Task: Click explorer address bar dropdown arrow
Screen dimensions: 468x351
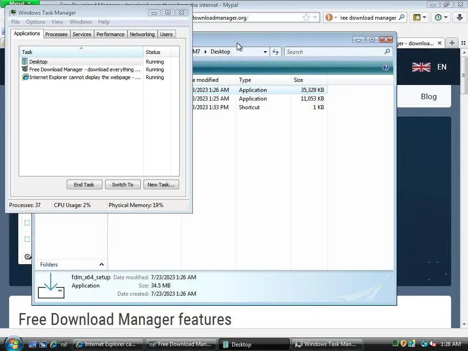Action: 265,52
